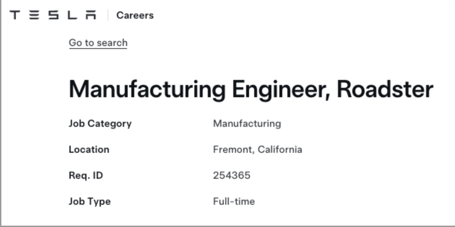Click the final A in Tesla logo

pos(91,15)
